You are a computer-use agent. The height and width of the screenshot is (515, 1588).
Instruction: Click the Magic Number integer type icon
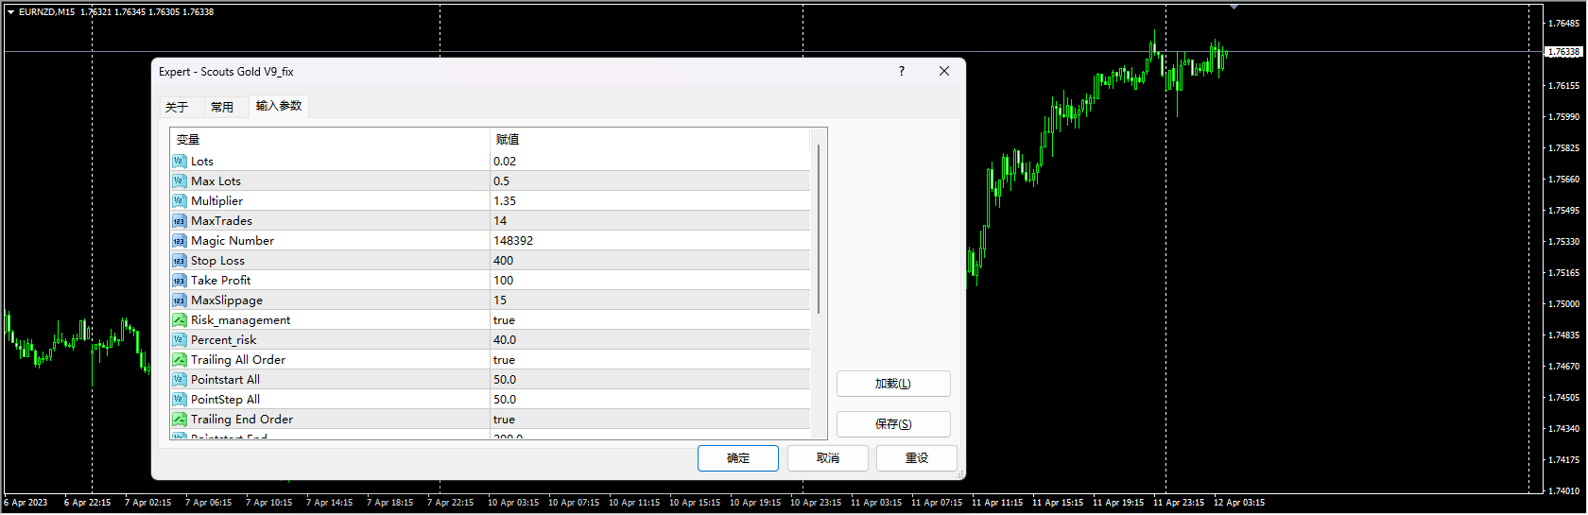point(180,241)
